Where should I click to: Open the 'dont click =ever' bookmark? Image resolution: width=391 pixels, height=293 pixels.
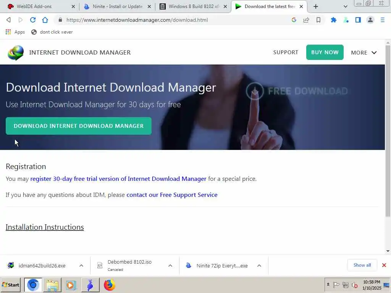(x=52, y=32)
